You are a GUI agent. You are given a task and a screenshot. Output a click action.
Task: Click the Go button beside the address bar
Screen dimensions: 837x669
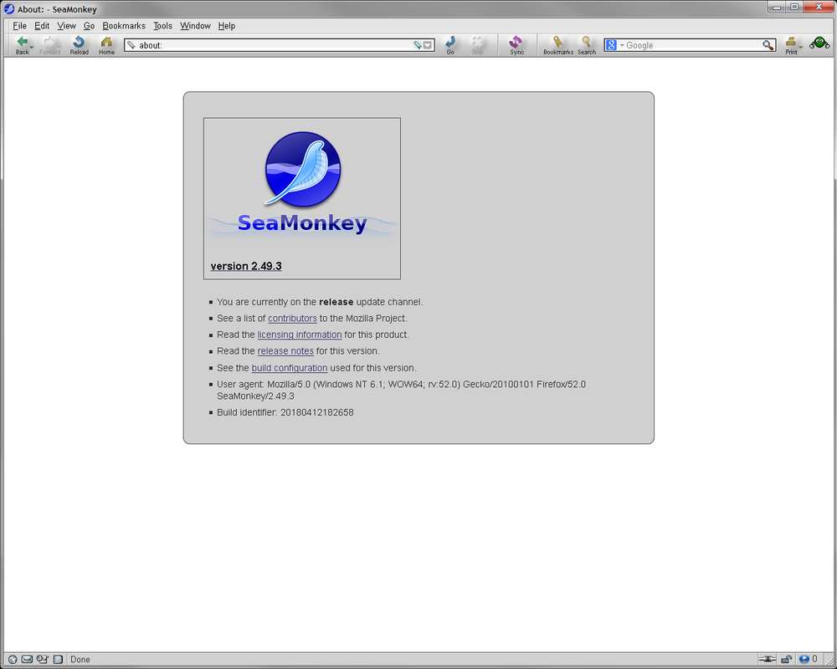pos(450,45)
